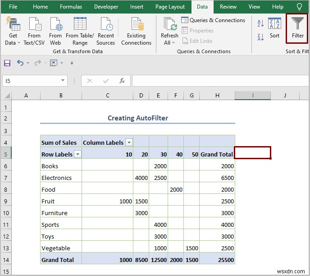This screenshot has width=310, height=276.
Task: Sort Z to A descending
Action: click(260, 37)
